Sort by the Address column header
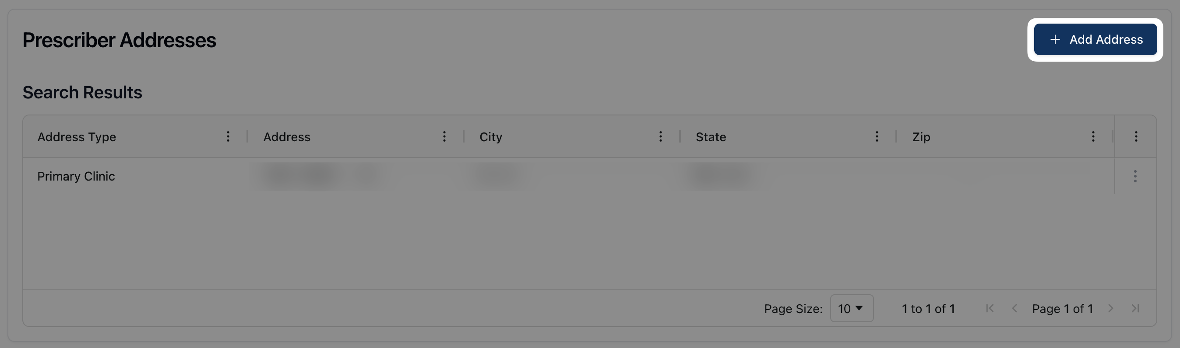The width and height of the screenshot is (1180, 348). pos(287,137)
